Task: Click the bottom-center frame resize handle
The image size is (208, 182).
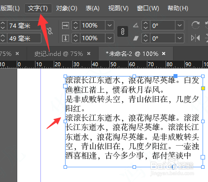Action: coord(134,167)
